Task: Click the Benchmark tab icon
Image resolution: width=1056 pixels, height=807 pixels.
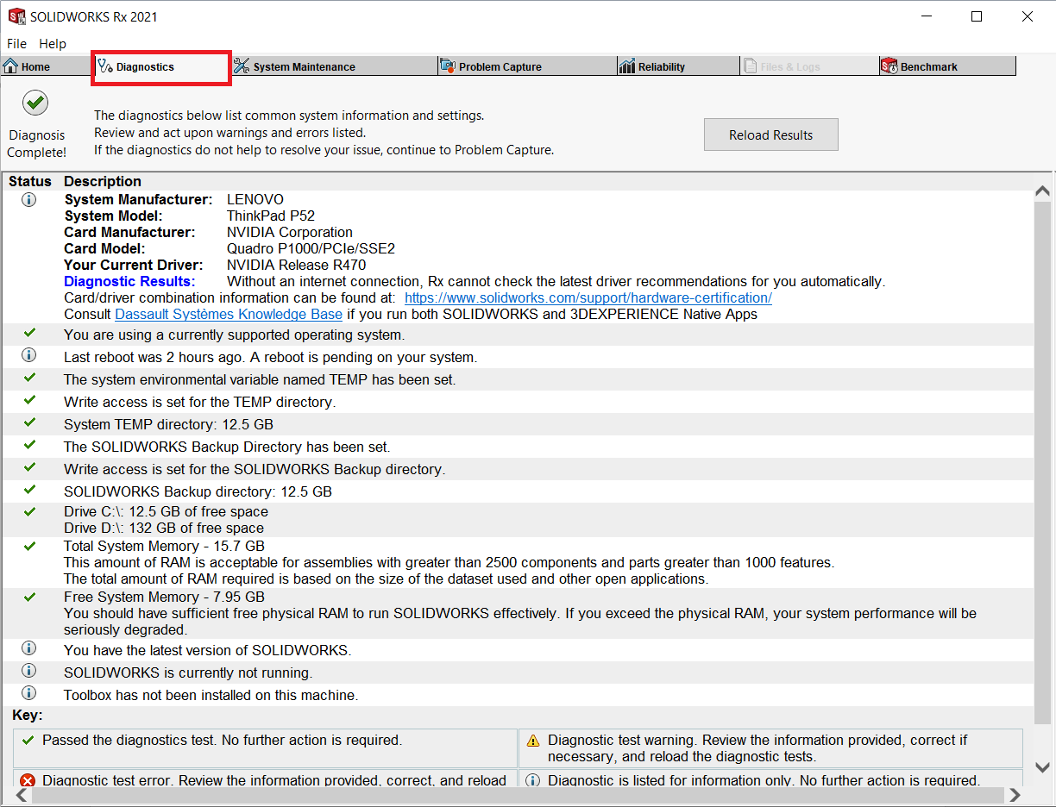Action: (x=889, y=66)
